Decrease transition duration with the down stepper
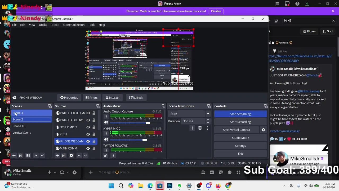Viewport: 339px width, 191px height. tap(208, 123)
